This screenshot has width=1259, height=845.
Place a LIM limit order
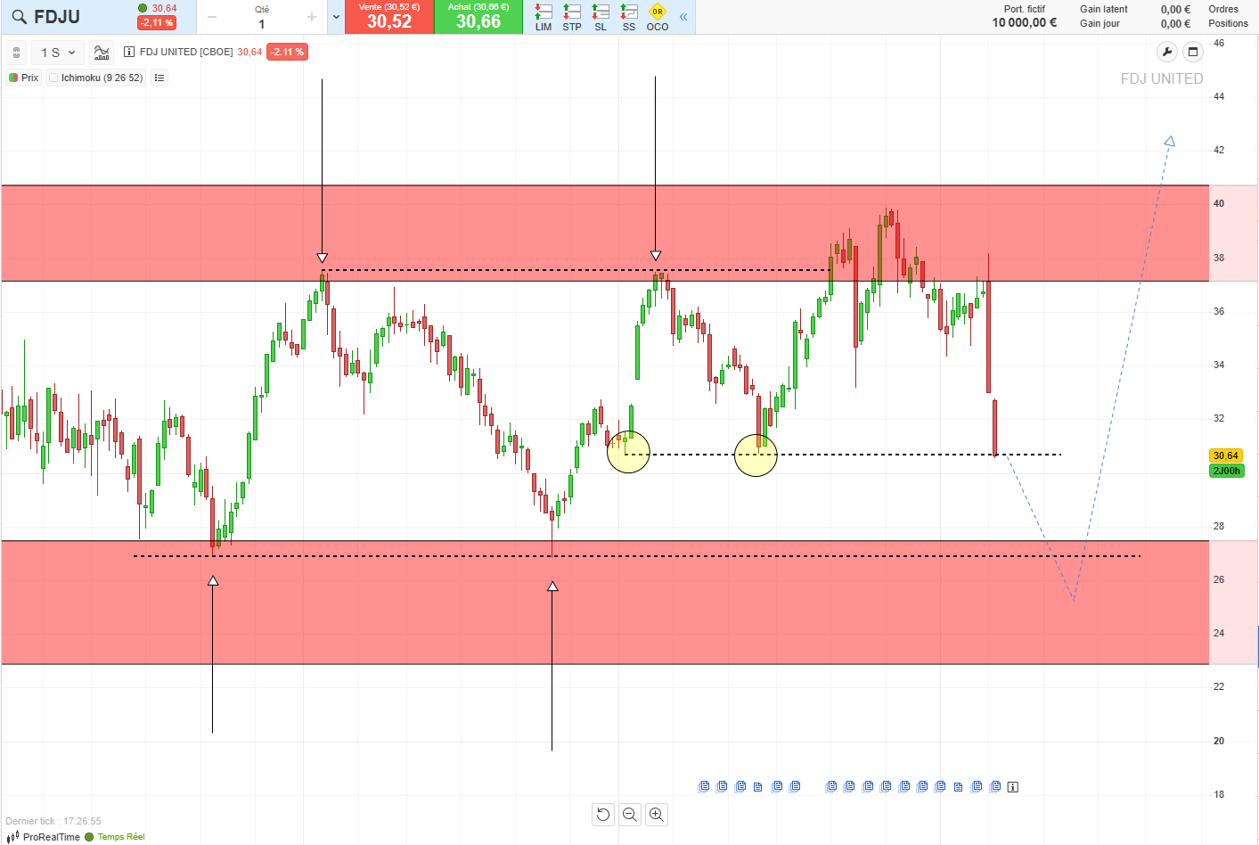(544, 17)
